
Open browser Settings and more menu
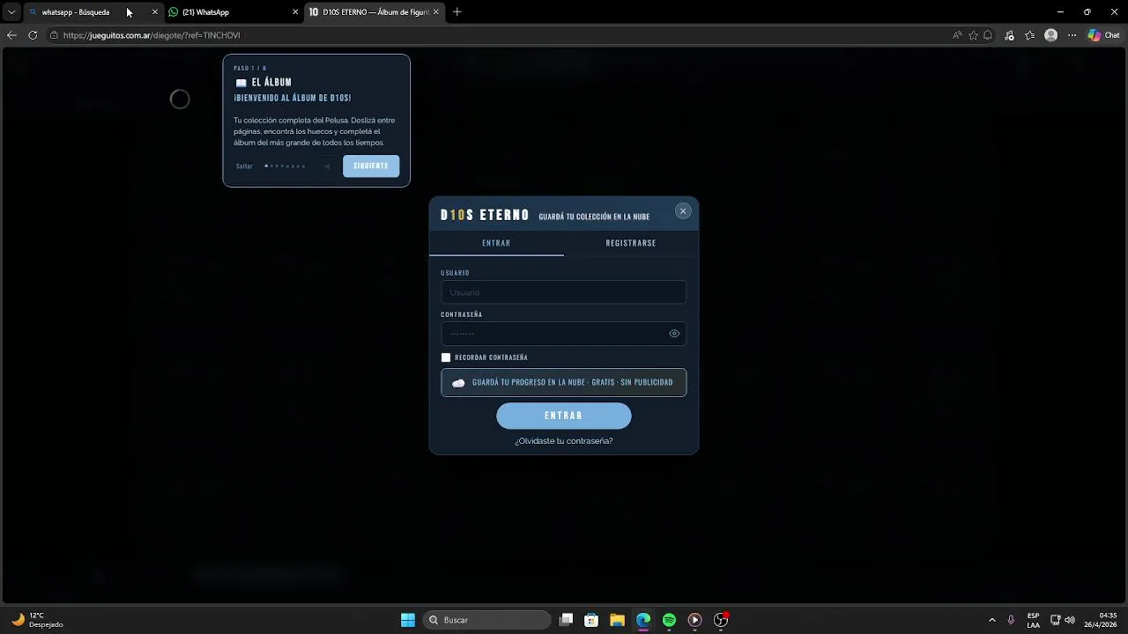(x=1072, y=35)
